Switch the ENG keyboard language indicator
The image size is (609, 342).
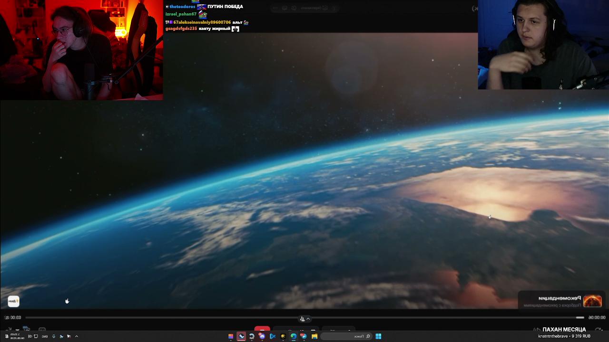pyautogui.click(x=45, y=336)
